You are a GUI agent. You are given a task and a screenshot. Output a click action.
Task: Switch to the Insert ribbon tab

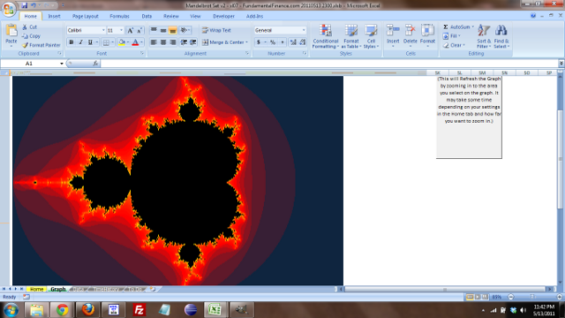pos(55,16)
